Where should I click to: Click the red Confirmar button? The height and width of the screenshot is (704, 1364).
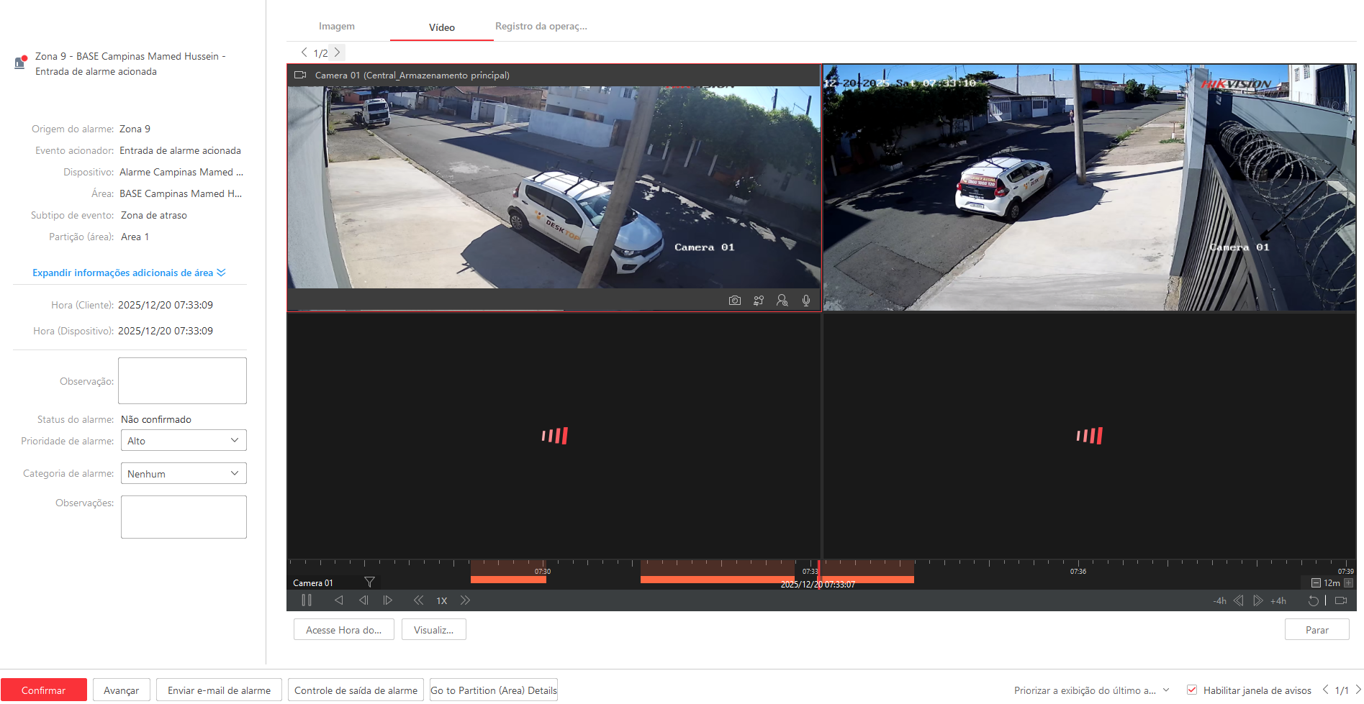(x=44, y=690)
